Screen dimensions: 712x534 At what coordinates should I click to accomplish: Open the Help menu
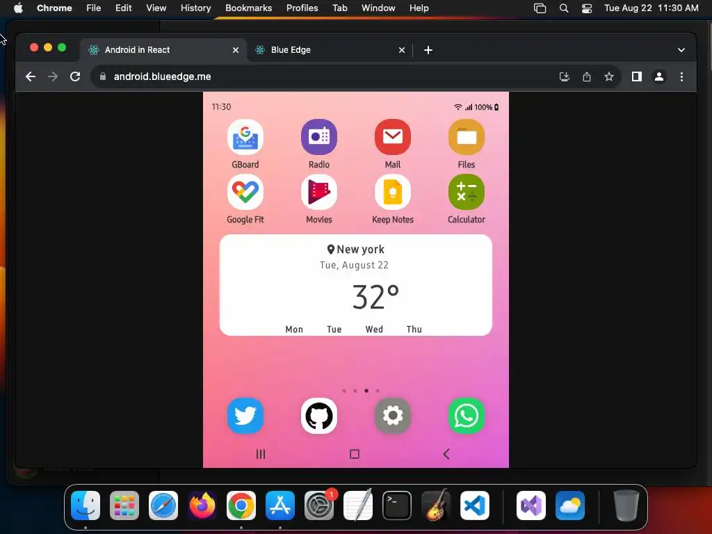point(419,8)
